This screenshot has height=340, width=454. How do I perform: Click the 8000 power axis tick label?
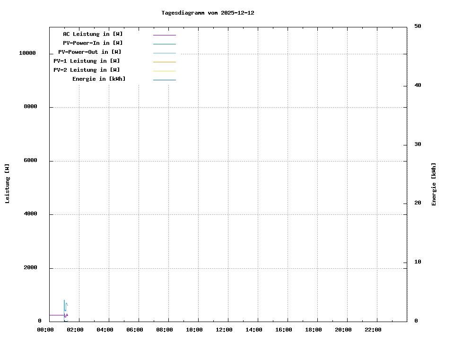coord(30,107)
